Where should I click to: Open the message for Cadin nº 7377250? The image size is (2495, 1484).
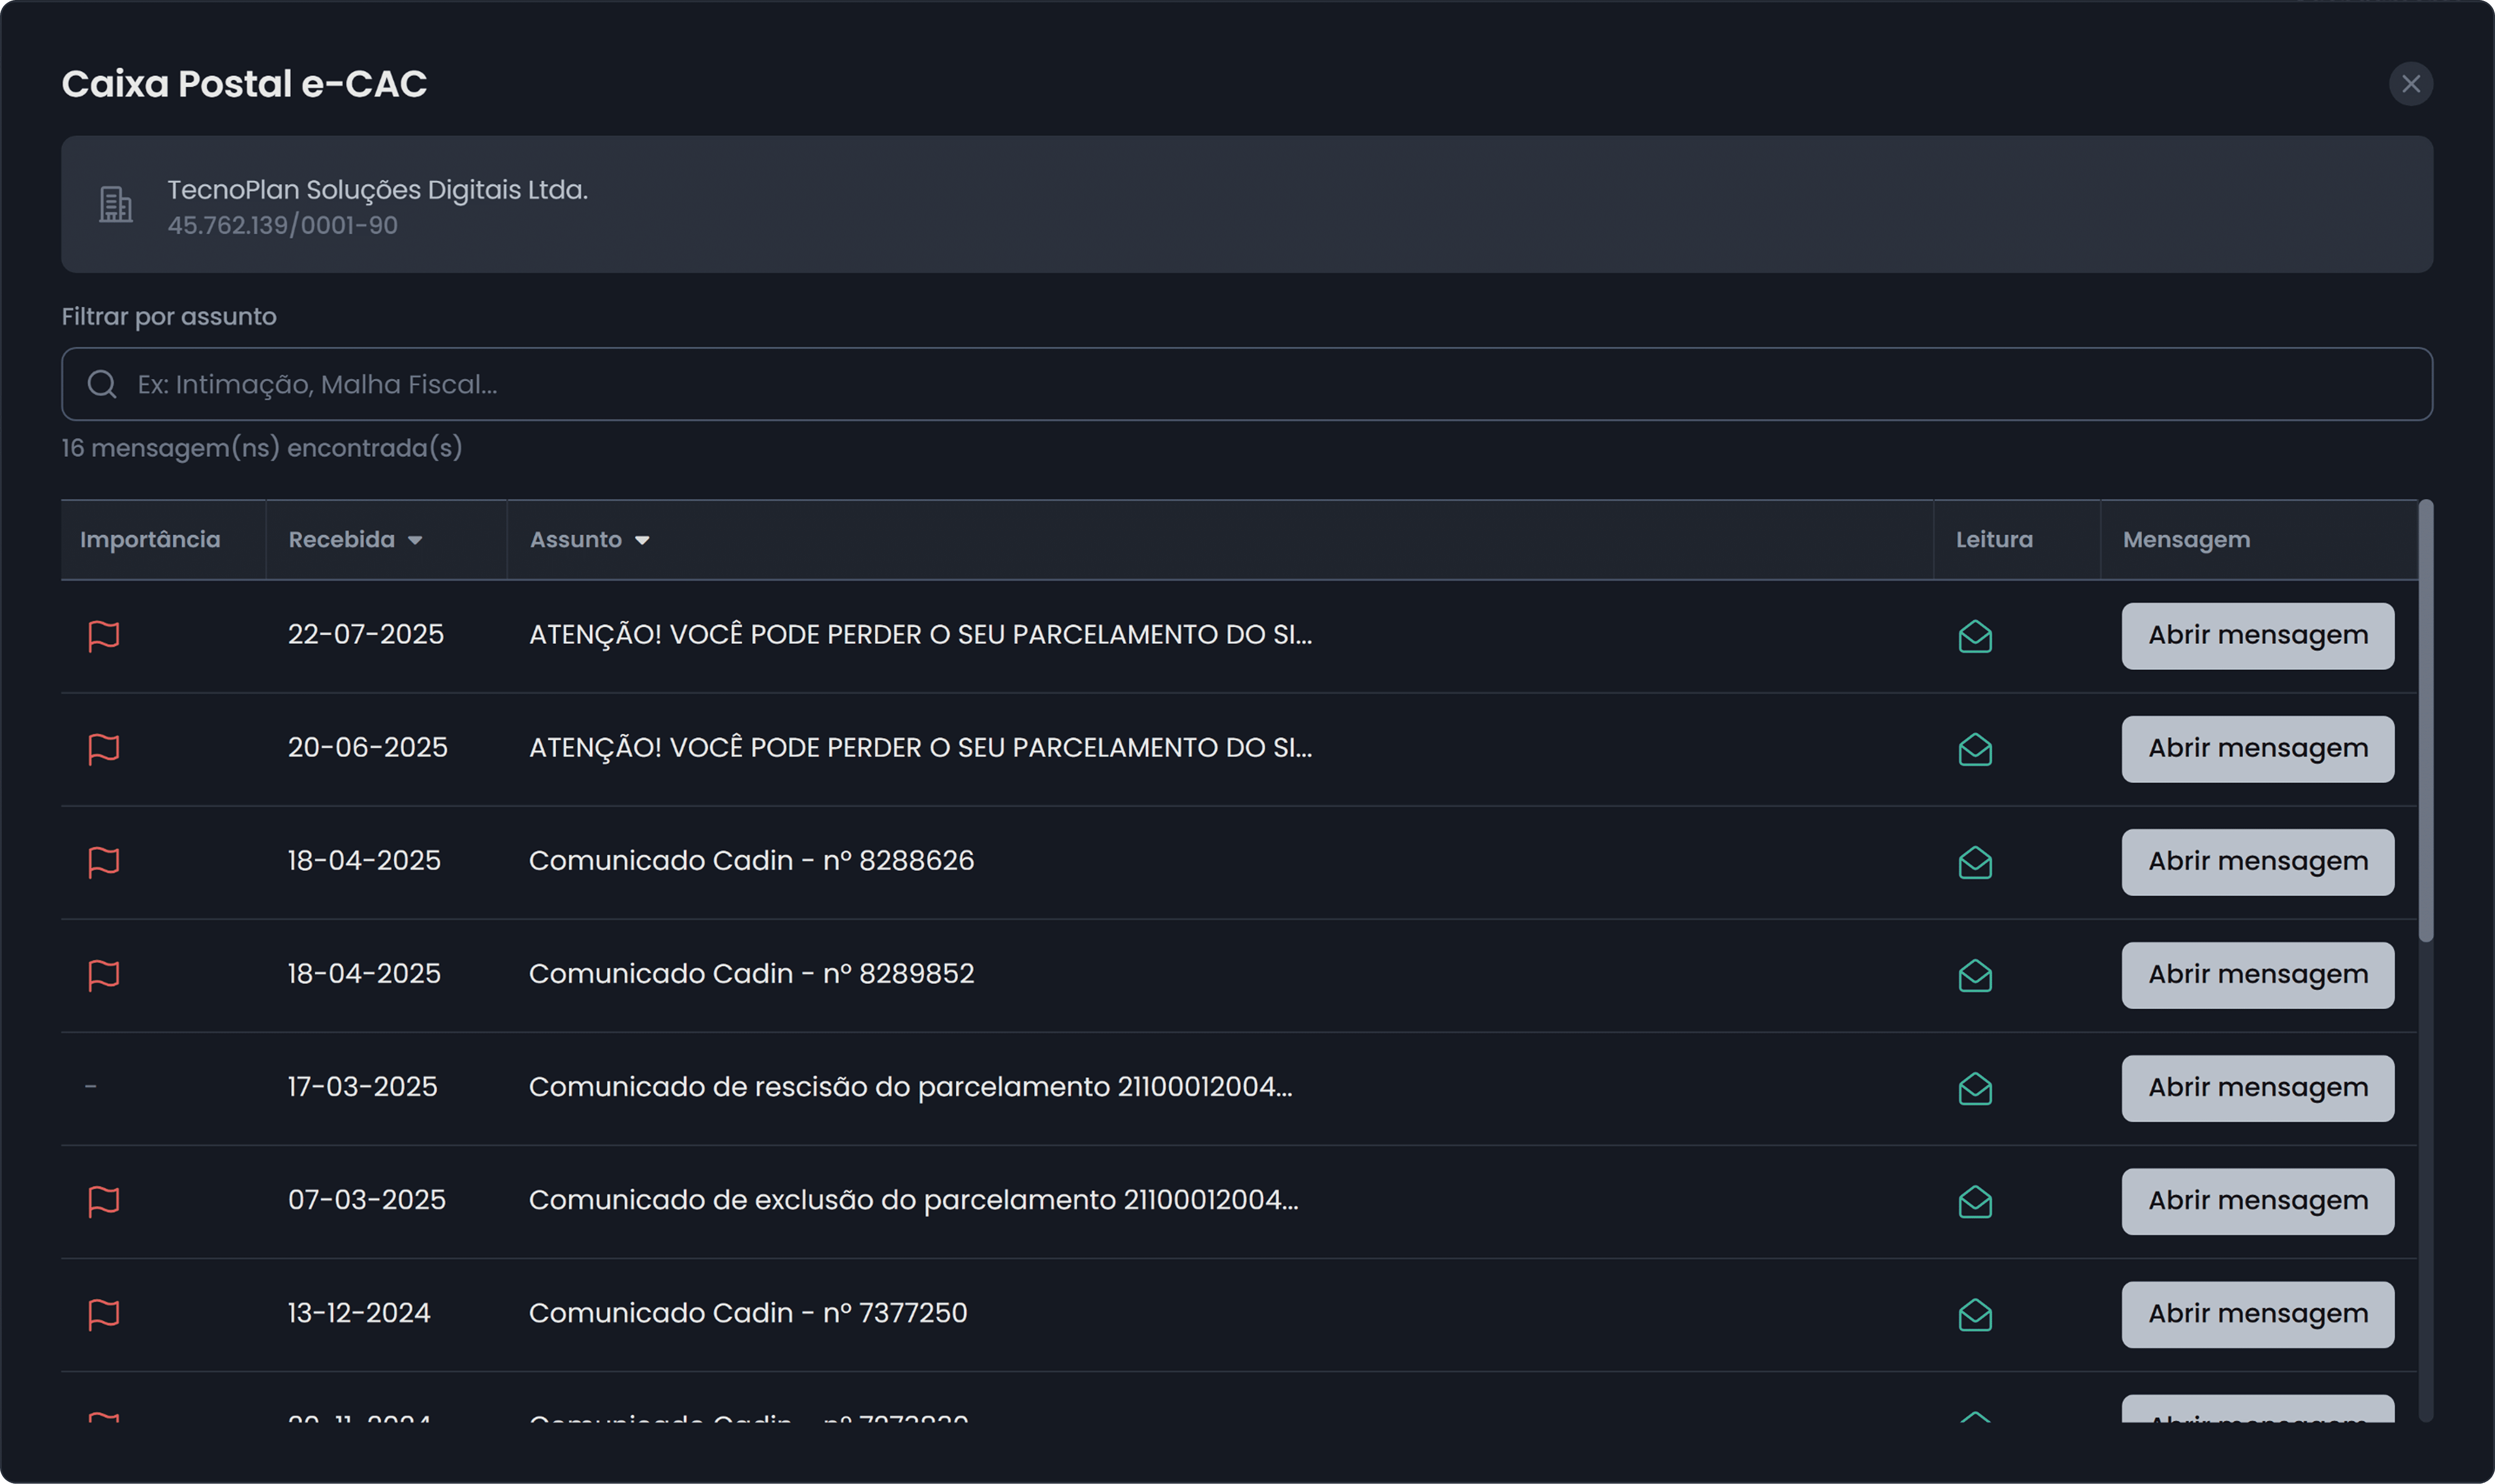2257,1314
